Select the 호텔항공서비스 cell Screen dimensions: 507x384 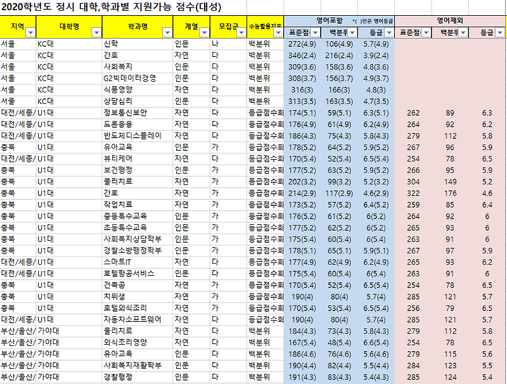[138, 274]
